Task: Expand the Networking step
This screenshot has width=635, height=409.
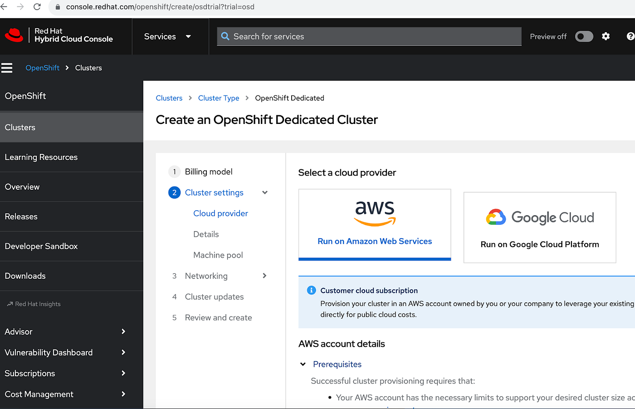Action: 264,276
